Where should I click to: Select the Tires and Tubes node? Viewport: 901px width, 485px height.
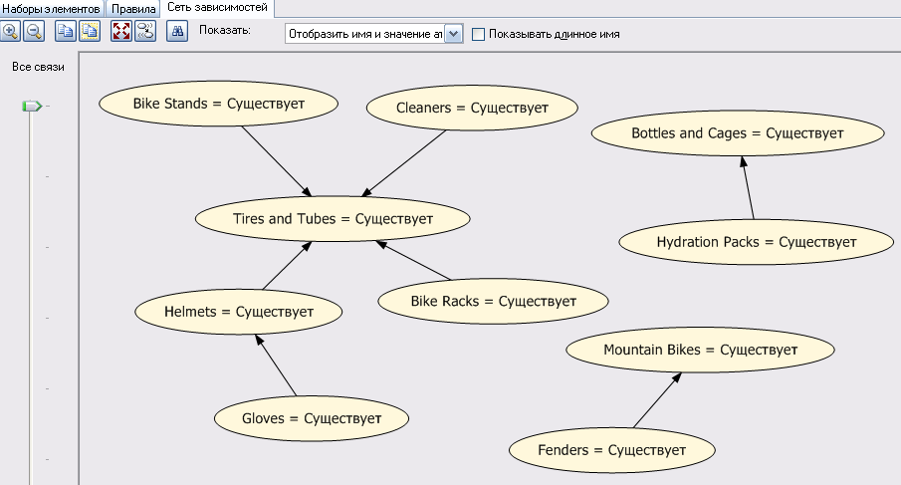333,219
